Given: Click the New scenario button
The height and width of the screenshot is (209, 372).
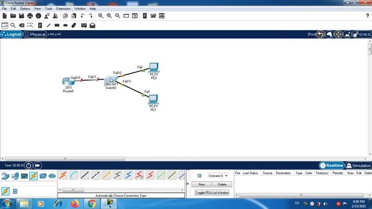Looking at the screenshot, I should 202,185.
